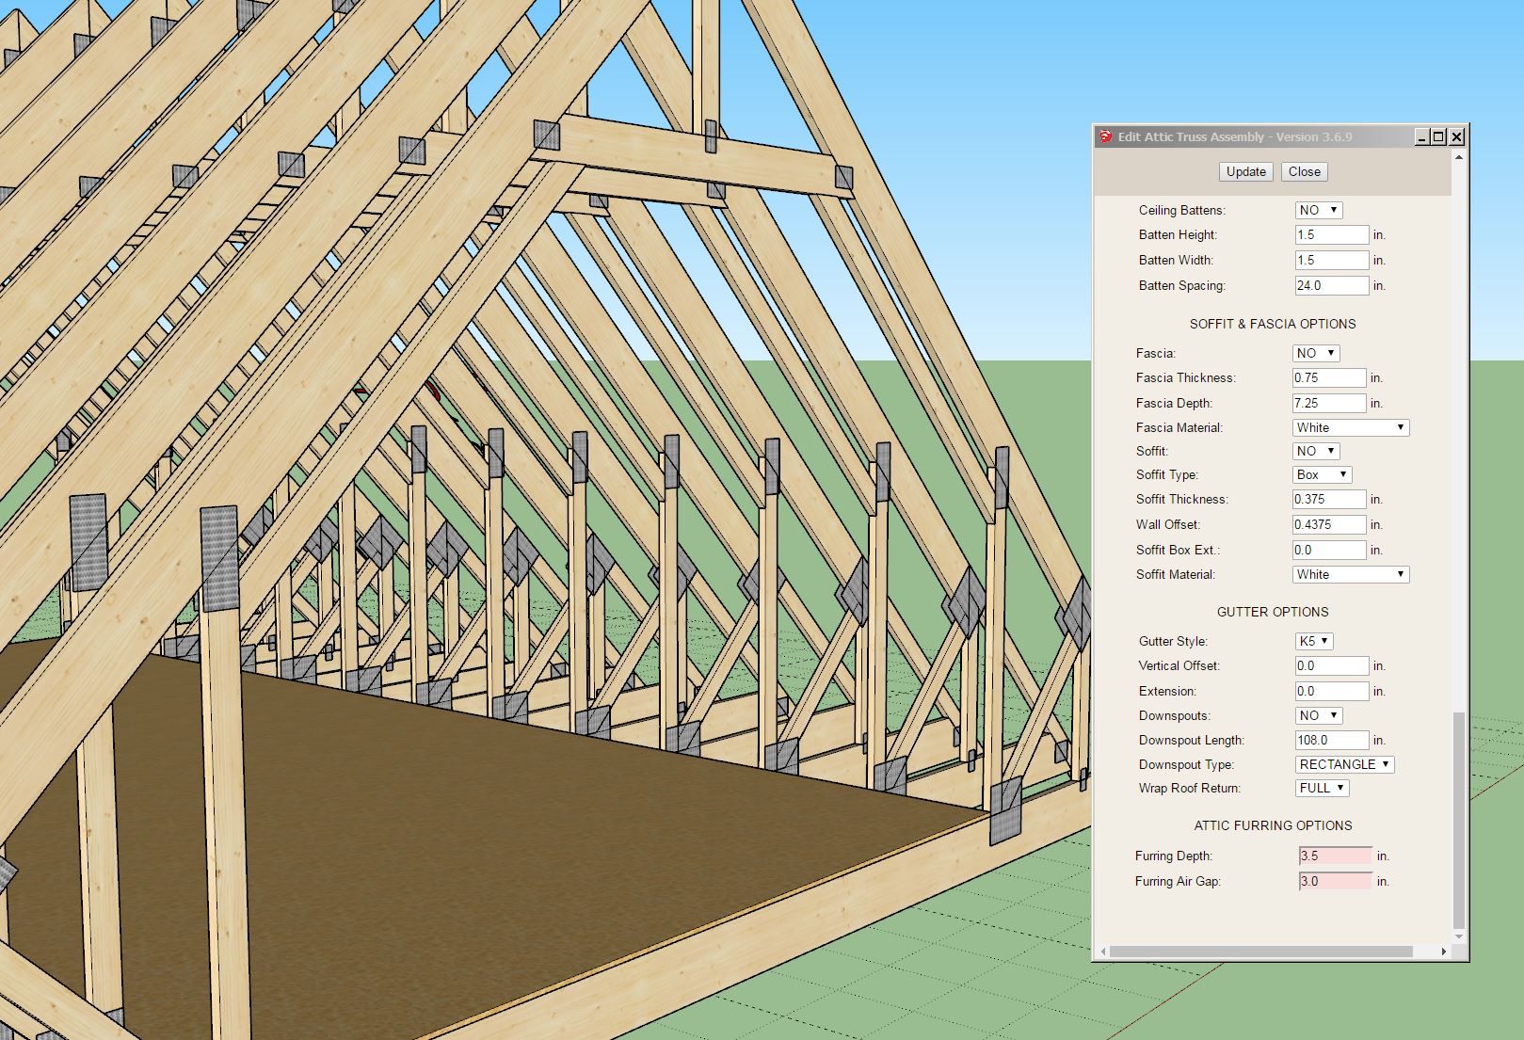Click the Close button in dialog
The width and height of the screenshot is (1524, 1040).
pos(1304,171)
